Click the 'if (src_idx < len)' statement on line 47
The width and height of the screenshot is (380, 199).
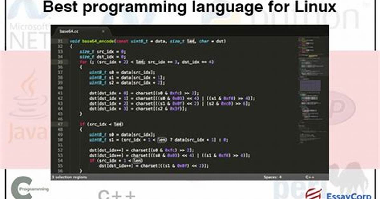(x=102, y=124)
